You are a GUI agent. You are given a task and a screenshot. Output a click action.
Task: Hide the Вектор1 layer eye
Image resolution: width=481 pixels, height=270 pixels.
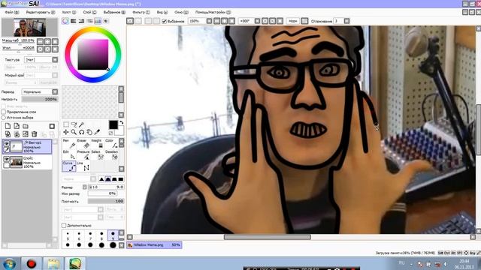point(6,143)
